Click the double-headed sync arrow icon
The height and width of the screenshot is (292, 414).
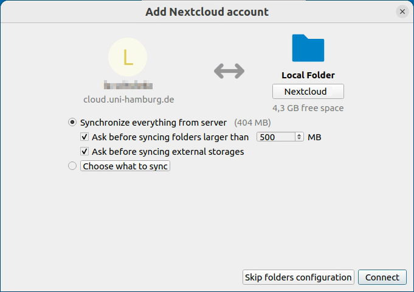pos(229,71)
